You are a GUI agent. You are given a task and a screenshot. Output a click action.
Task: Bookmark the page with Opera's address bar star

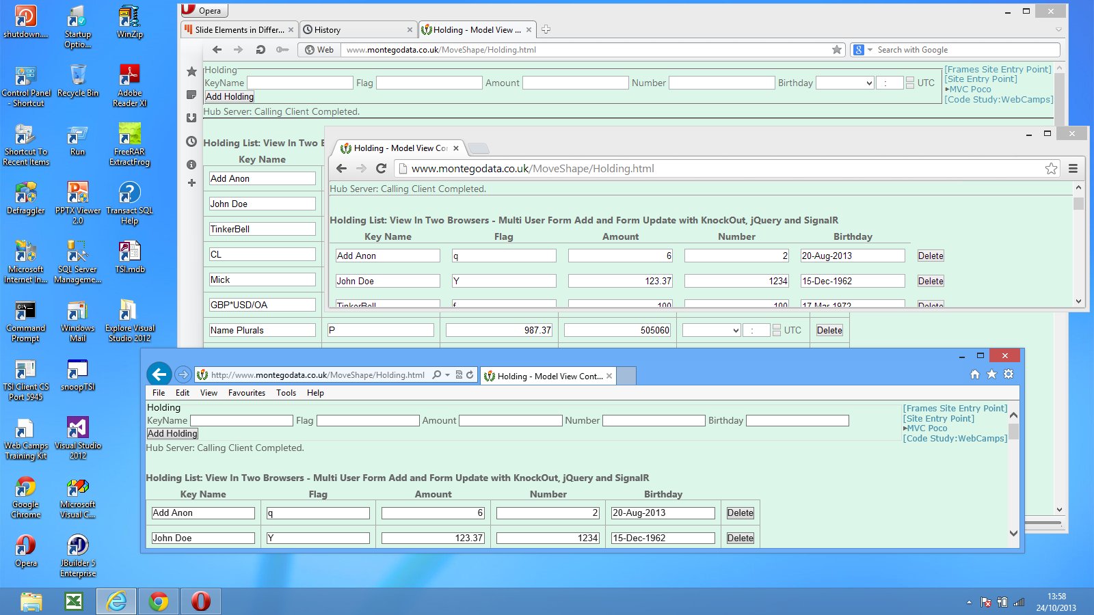pos(836,50)
